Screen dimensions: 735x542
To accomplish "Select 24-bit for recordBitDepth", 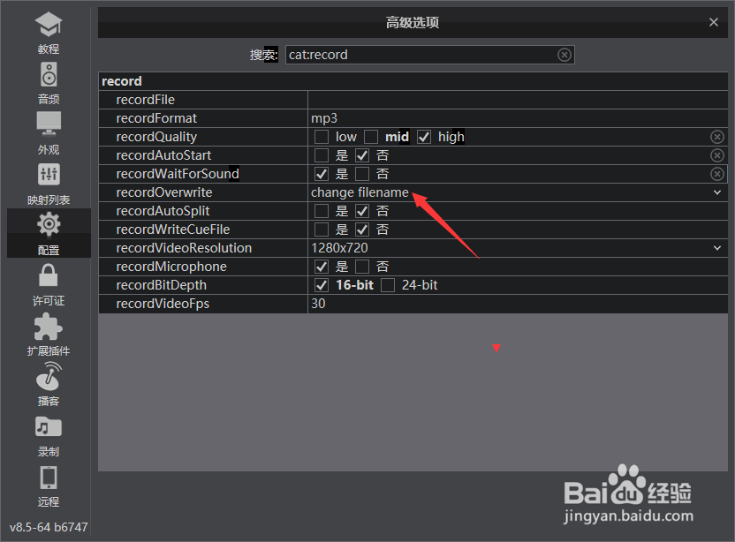I will pyautogui.click(x=388, y=285).
